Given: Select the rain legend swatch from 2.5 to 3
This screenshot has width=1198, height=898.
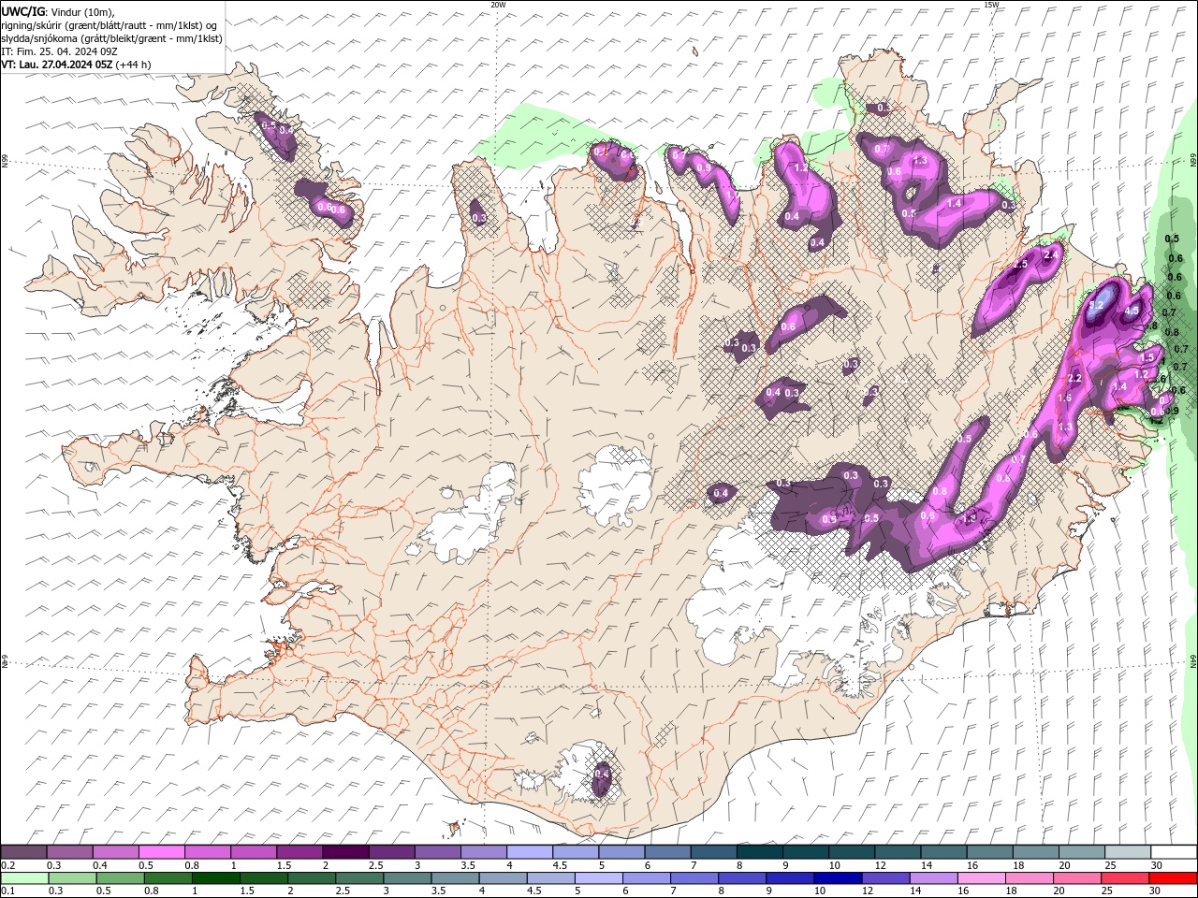Looking at the screenshot, I should coord(359,878).
